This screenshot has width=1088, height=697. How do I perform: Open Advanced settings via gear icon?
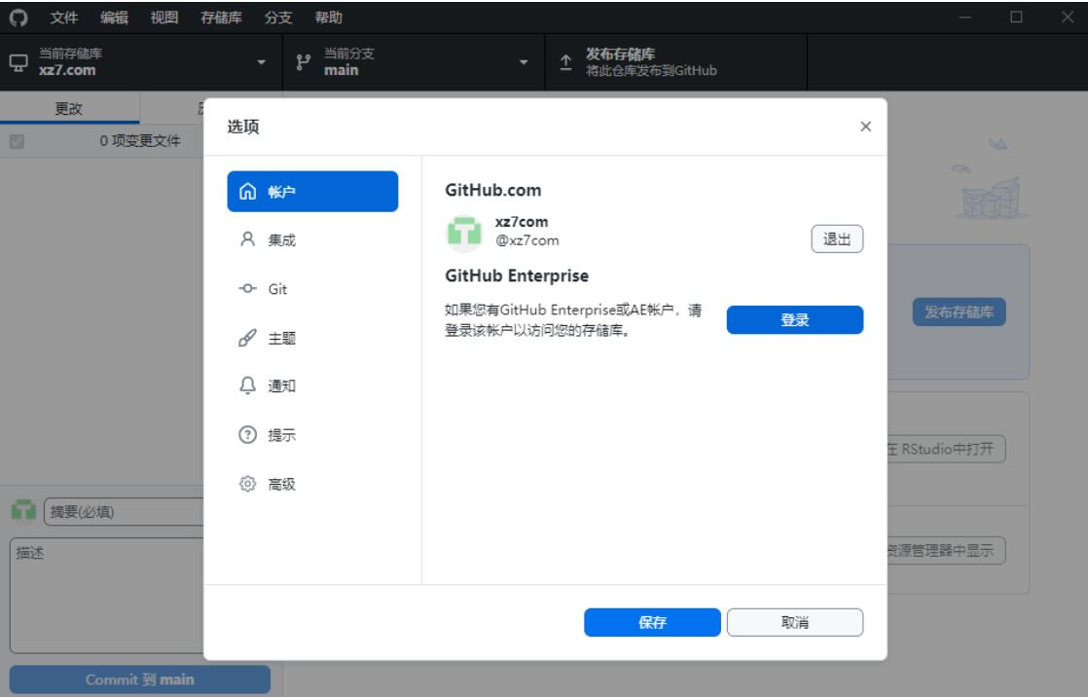(x=247, y=484)
